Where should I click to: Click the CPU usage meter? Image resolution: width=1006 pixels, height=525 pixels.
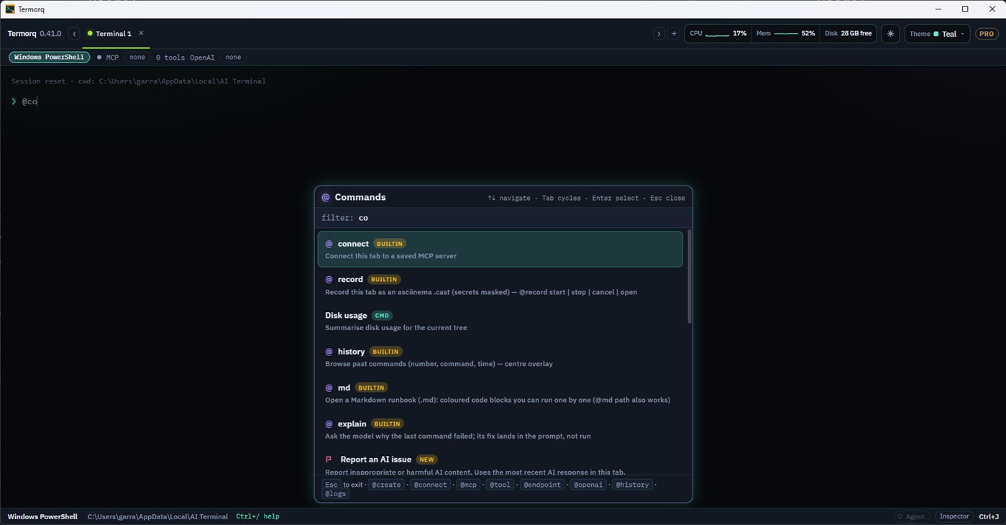718,34
